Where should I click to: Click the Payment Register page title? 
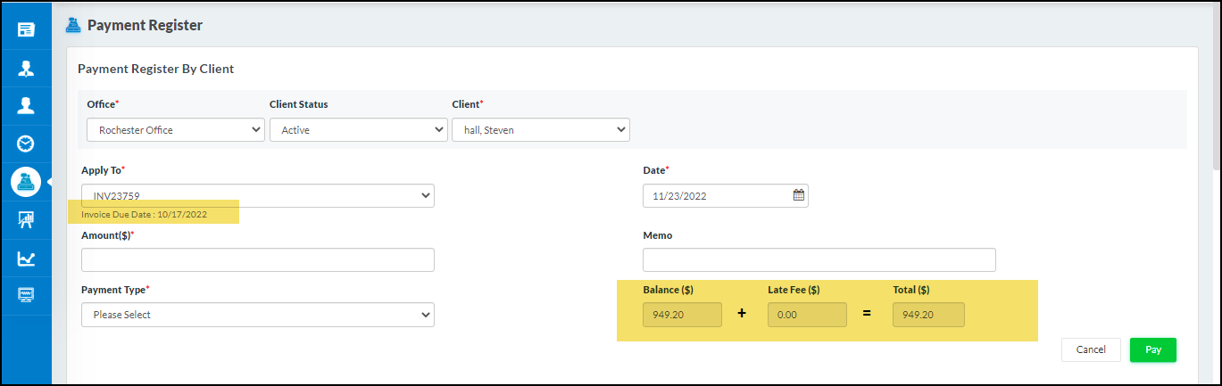click(145, 25)
